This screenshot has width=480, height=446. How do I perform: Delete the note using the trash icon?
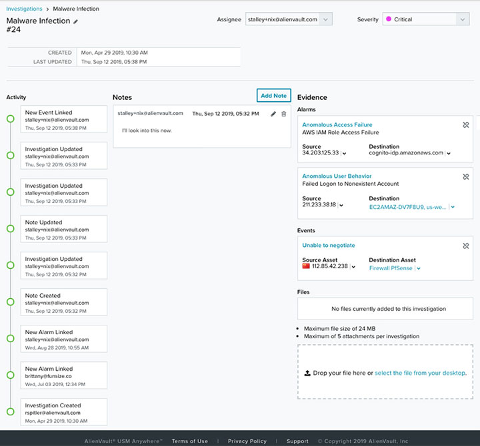pyautogui.click(x=284, y=114)
